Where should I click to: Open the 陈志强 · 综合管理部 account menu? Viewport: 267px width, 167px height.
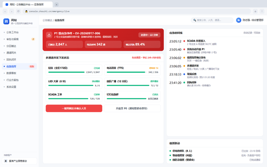point(250,20)
